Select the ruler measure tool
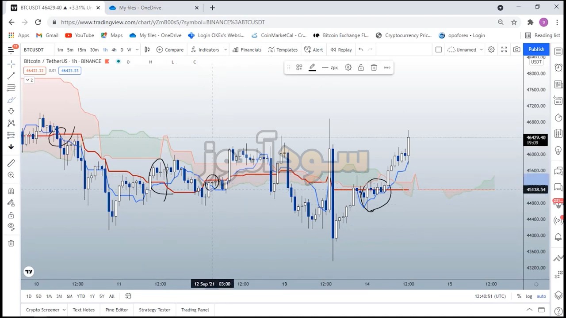Viewport: 566px width, 318px height. tap(11, 163)
